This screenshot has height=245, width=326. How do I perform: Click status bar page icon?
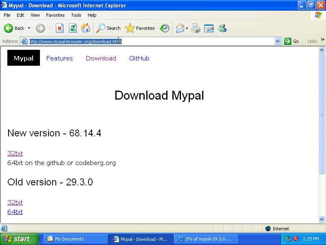[4, 228]
